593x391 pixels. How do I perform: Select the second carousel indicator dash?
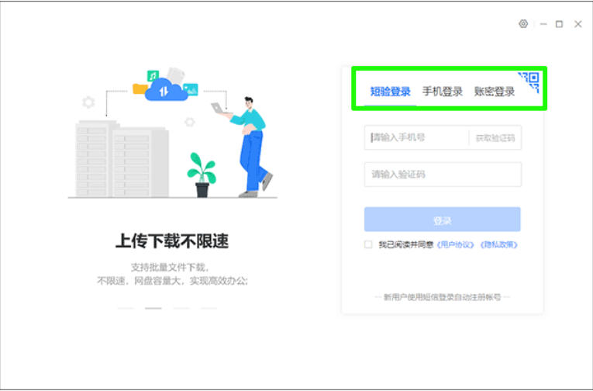pos(153,309)
